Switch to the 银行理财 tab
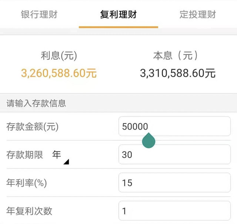 coord(39,14)
